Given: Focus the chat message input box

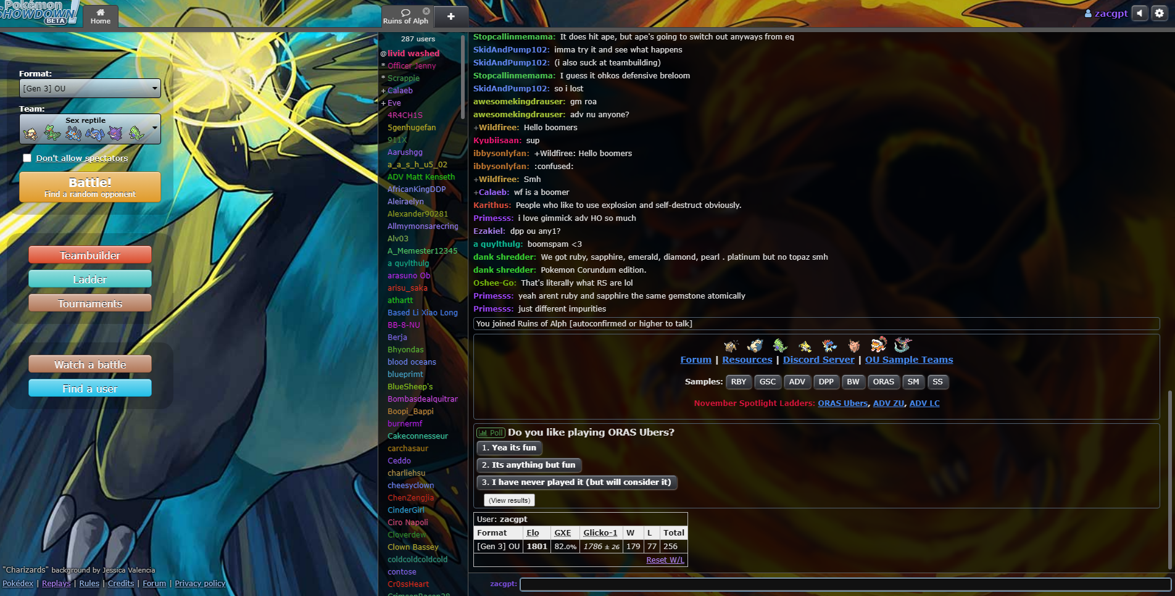Looking at the screenshot, I should [x=845, y=584].
